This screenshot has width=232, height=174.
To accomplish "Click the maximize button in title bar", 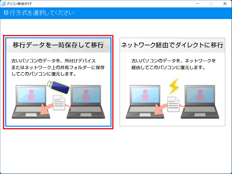I will coord(211,3).
